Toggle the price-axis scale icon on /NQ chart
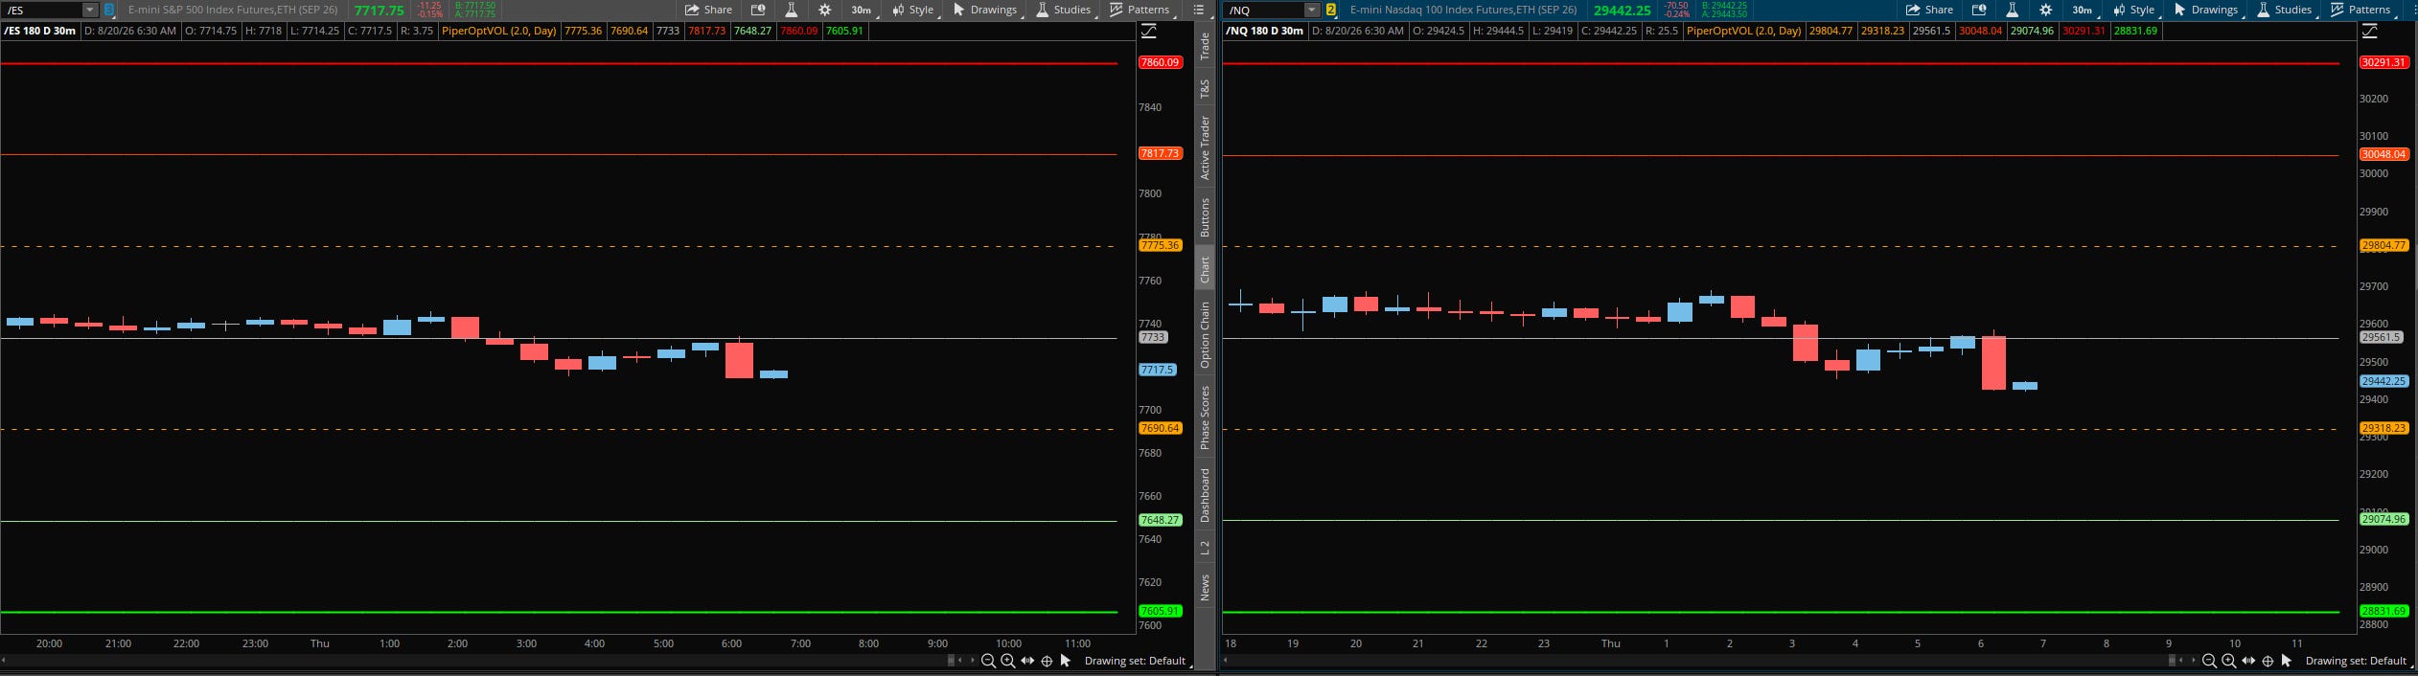The height and width of the screenshot is (676, 2418). (x=2370, y=32)
